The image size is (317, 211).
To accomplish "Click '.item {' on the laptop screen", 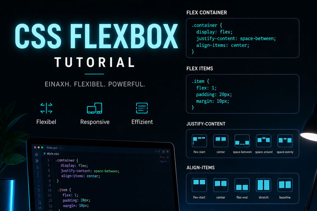I will point(64,190).
